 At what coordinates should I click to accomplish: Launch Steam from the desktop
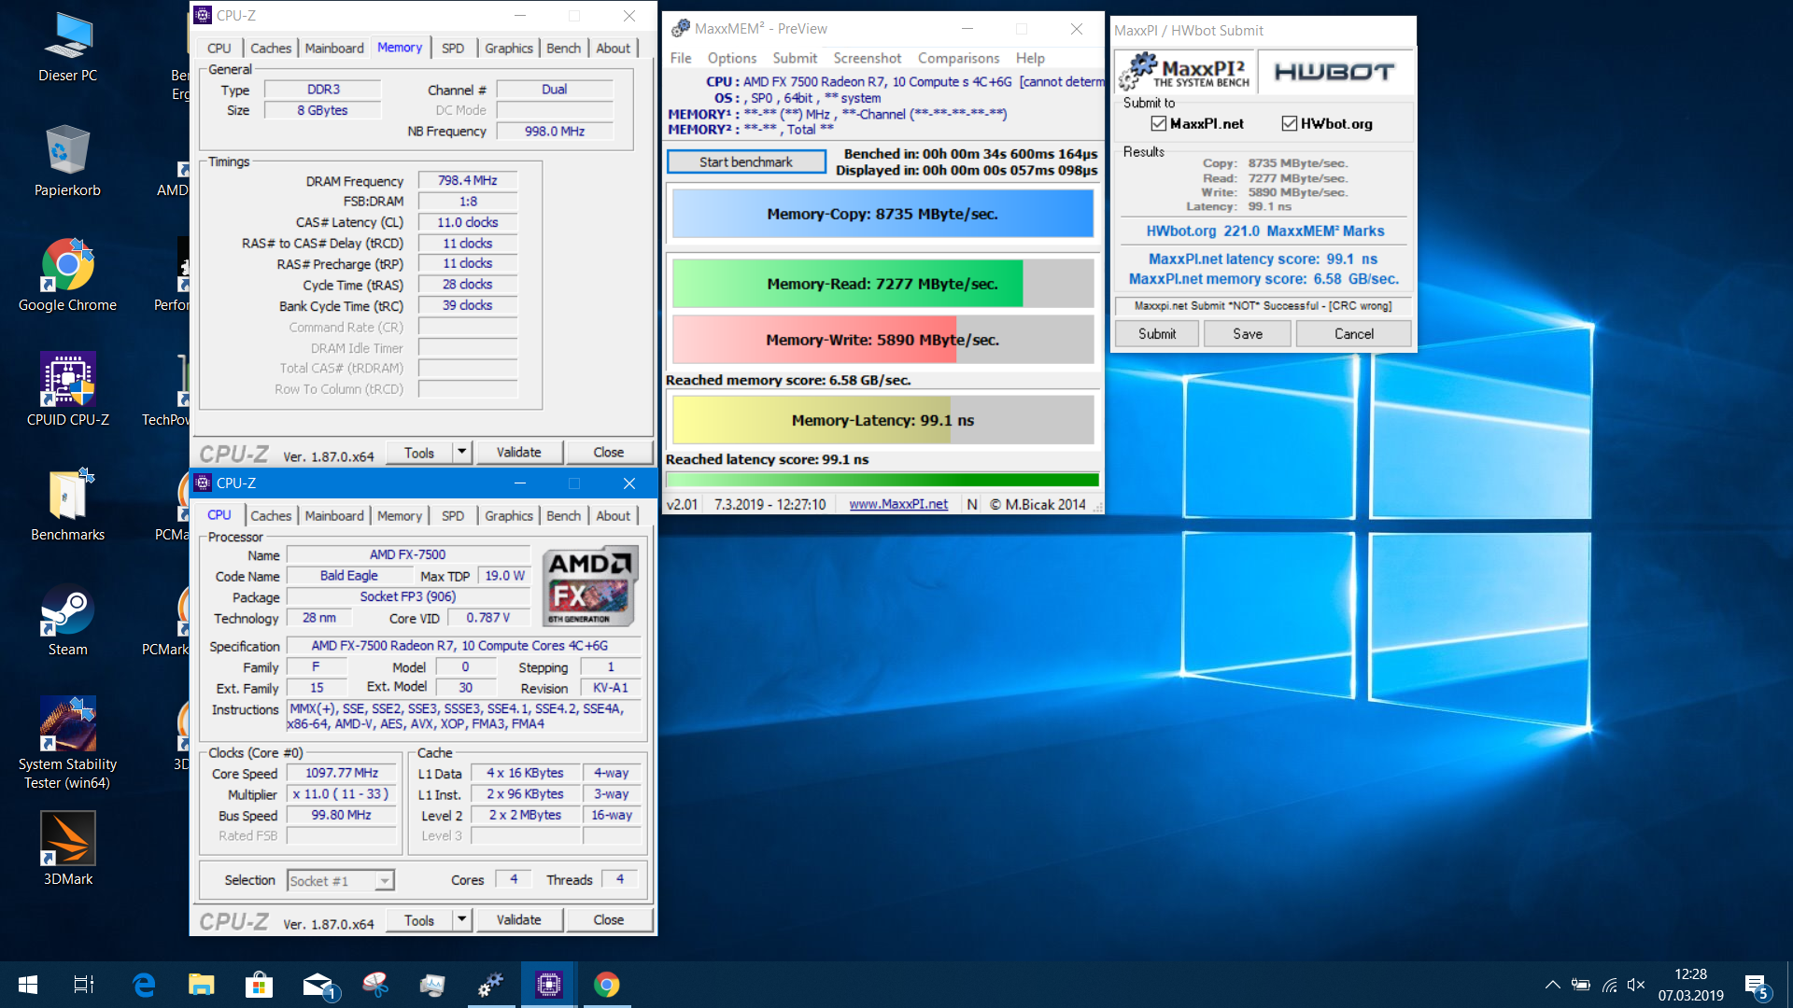coord(67,620)
